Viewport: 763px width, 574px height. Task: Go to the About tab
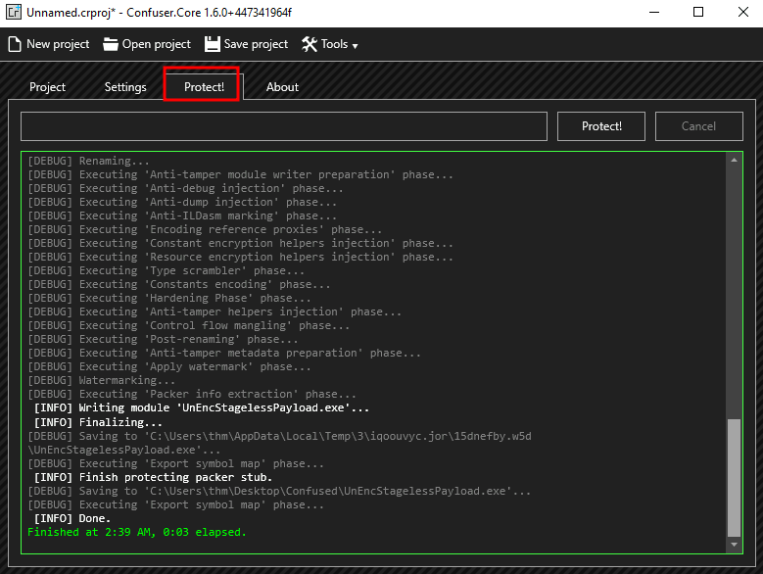[x=282, y=87]
